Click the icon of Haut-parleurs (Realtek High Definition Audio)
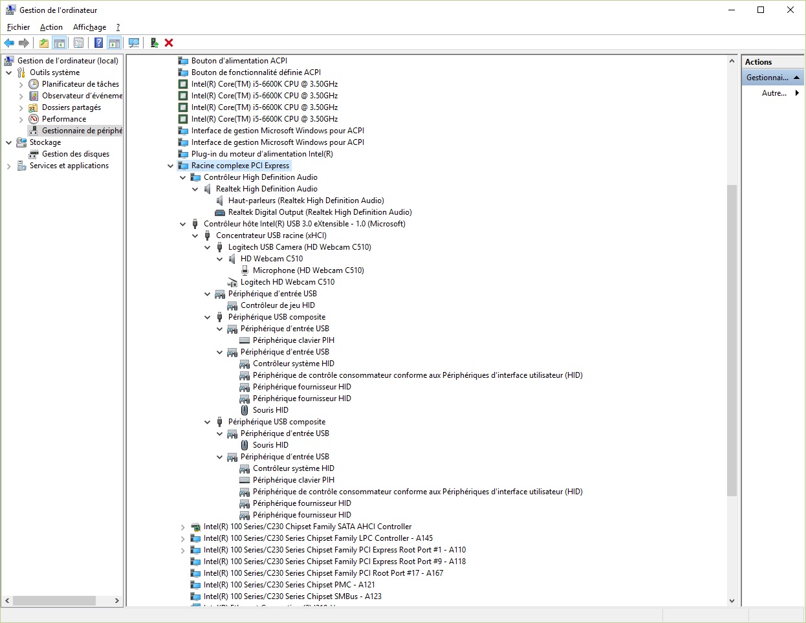The width and height of the screenshot is (806, 623). (x=220, y=201)
